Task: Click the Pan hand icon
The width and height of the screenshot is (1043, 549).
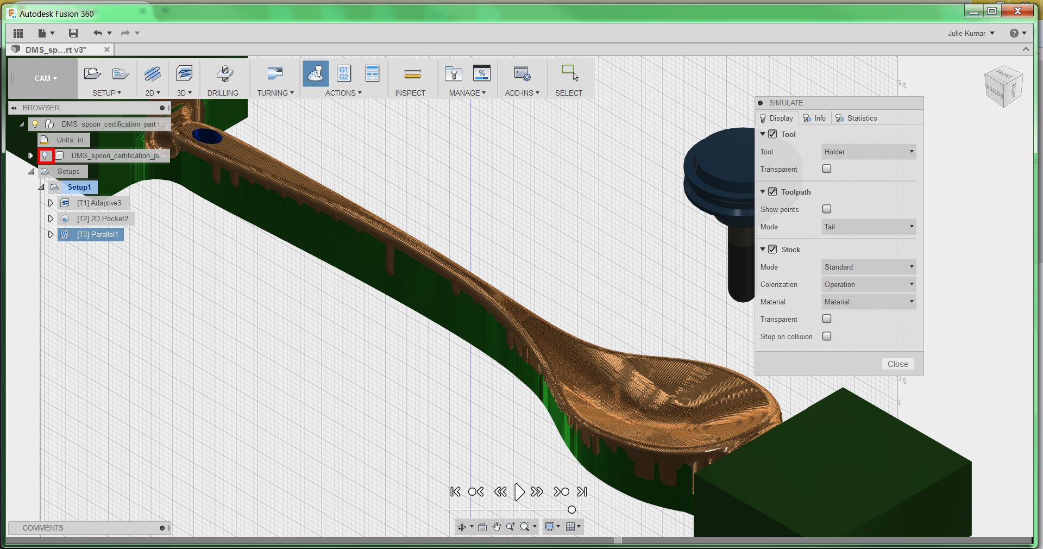Action: [x=497, y=527]
